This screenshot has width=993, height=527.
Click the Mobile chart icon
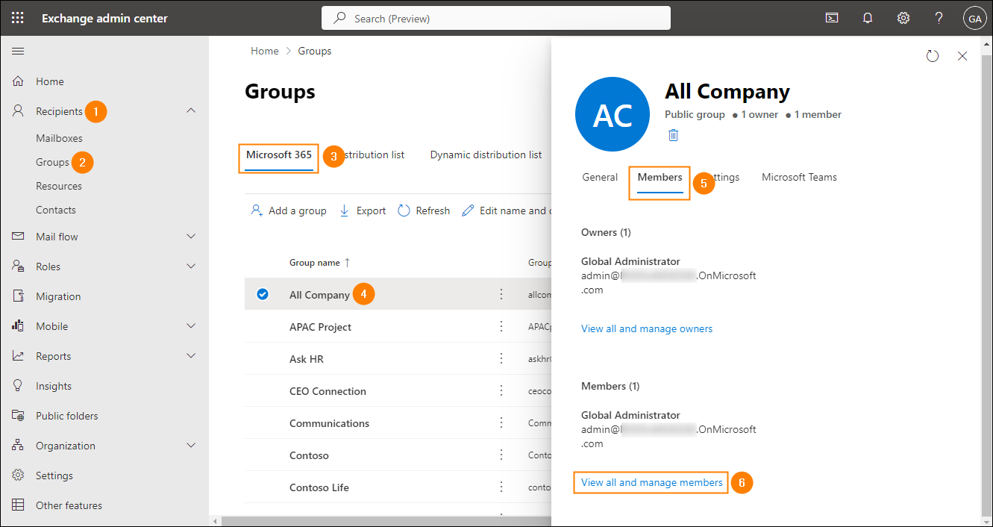click(x=19, y=326)
